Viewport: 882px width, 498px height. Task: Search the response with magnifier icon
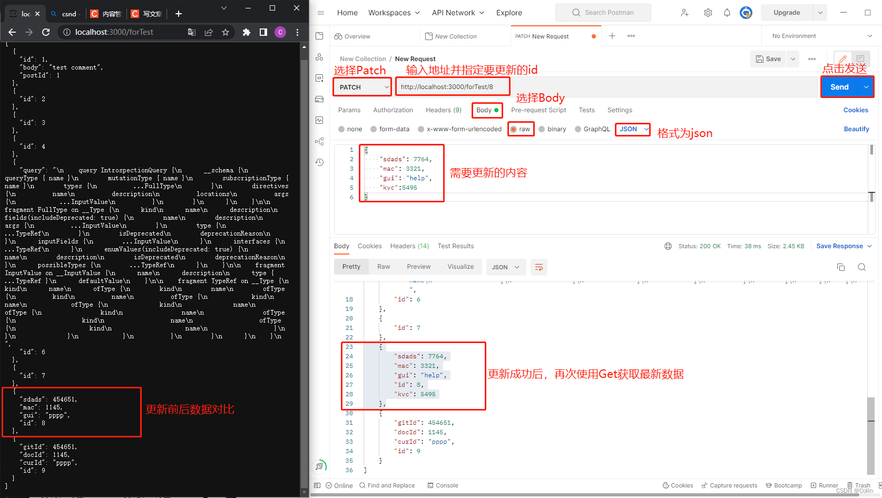[862, 267]
